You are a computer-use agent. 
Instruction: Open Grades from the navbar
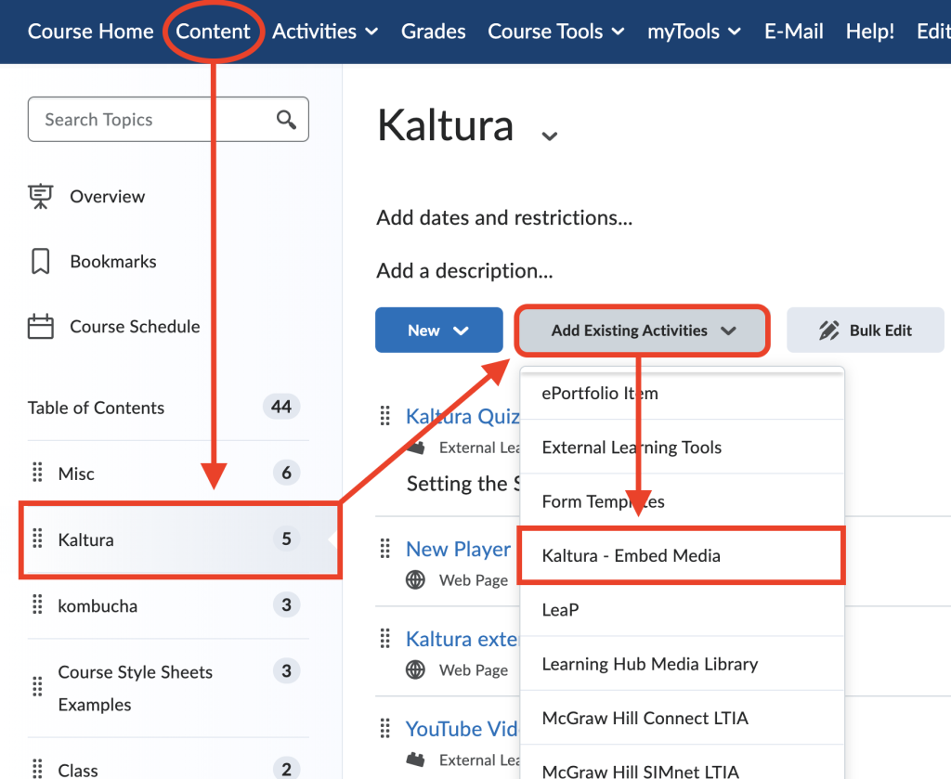pyautogui.click(x=433, y=32)
